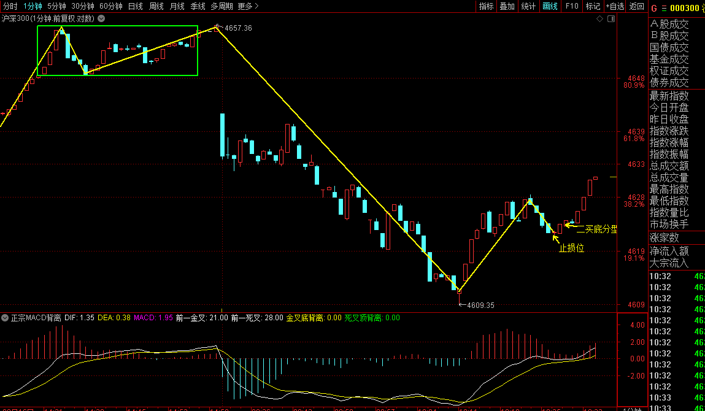This screenshot has height=411, width=705.
Task: Click the red G icon
Action: coord(654,8)
